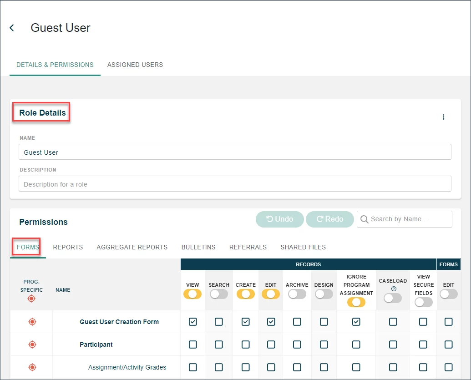The height and width of the screenshot is (380, 471).
Task: Click the target icon for Assignment/Activity Grades
Action: click(x=32, y=367)
